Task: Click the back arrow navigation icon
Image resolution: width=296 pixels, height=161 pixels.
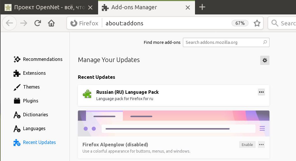Action: coord(10,23)
